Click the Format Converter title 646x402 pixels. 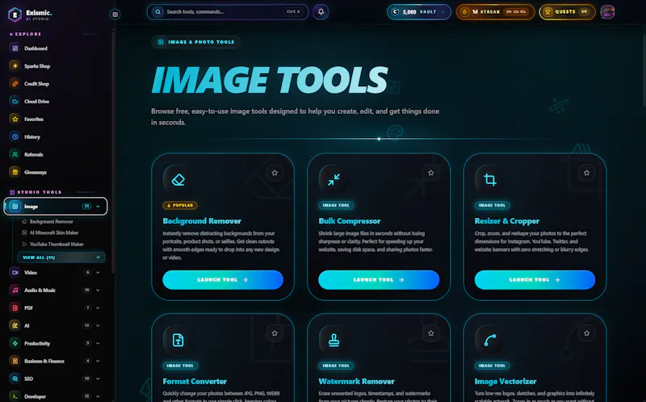[x=195, y=381]
